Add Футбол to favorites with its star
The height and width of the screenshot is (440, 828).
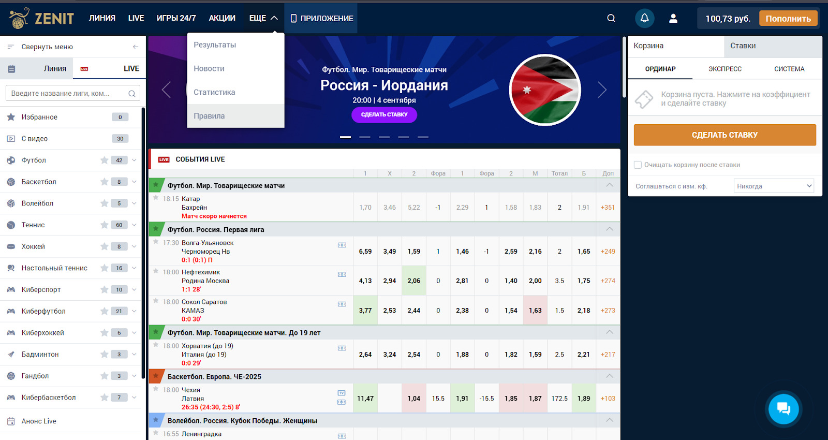click(x=104, y=160)
